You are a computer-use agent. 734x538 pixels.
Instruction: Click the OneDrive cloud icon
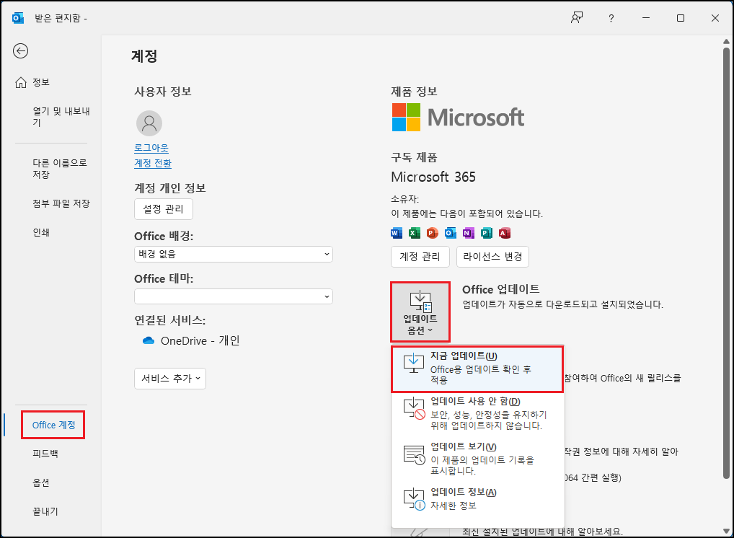click(x=149, y=340)
